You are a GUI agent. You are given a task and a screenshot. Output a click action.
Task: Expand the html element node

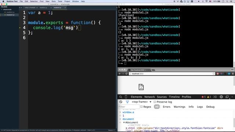click(x=126, y=128)
